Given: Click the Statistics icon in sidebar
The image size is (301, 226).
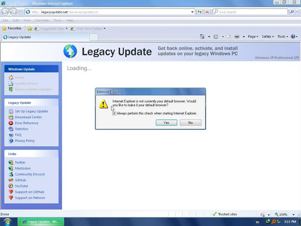Looking at the screenshot, I should tap(11, 129).
